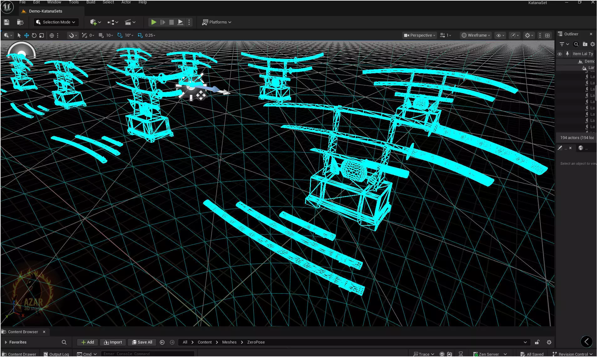Focus the console command input field

(147, 354)
